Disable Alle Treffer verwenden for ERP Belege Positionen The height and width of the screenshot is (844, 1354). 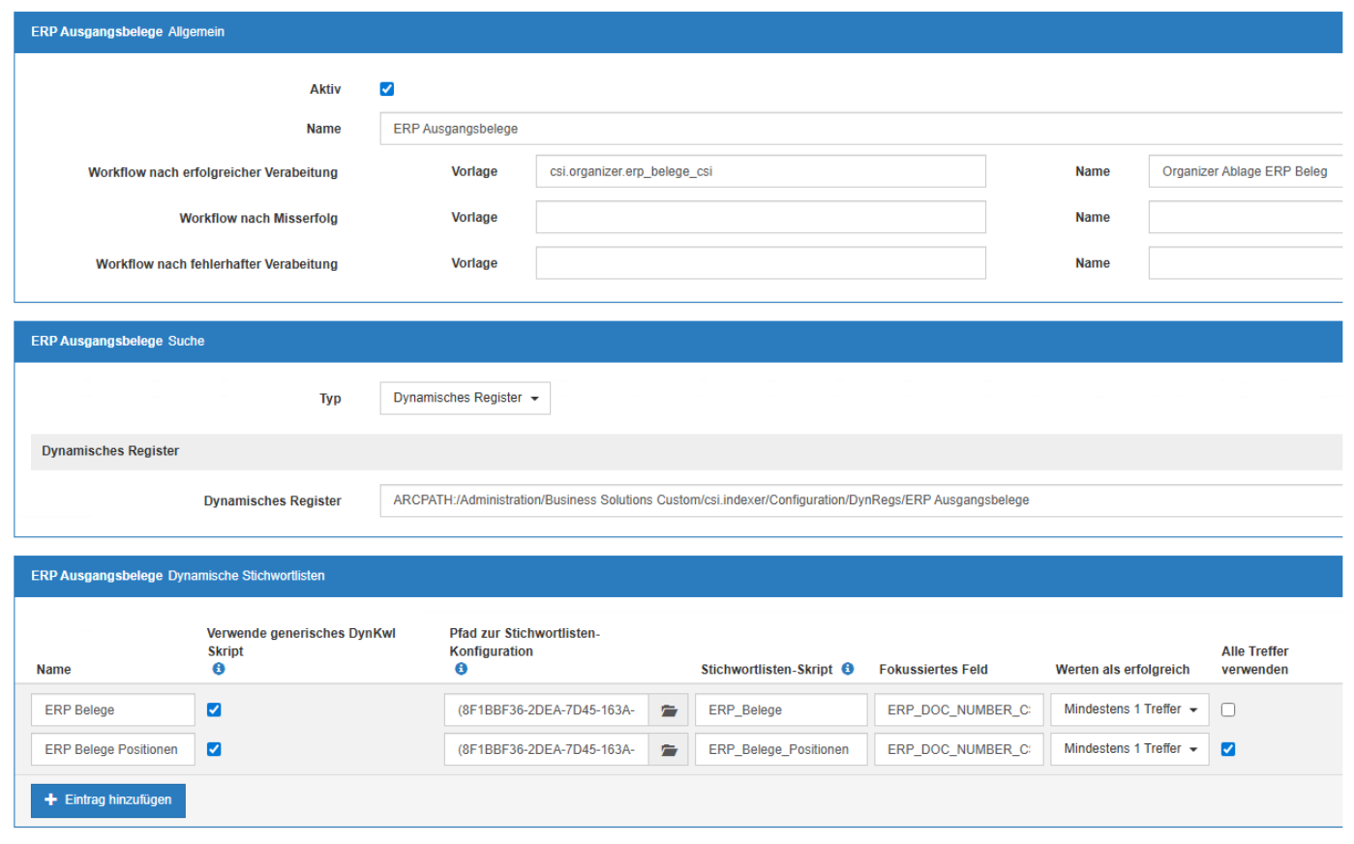[x=1228, y=749]
